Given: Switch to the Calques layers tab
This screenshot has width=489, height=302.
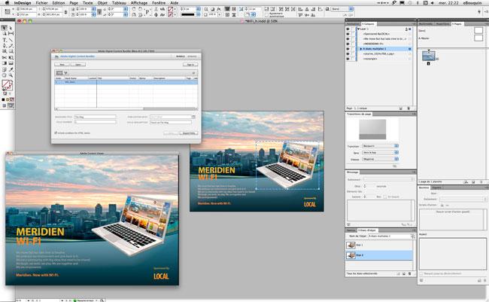Looking at the screenshot, I should (369, 24).
